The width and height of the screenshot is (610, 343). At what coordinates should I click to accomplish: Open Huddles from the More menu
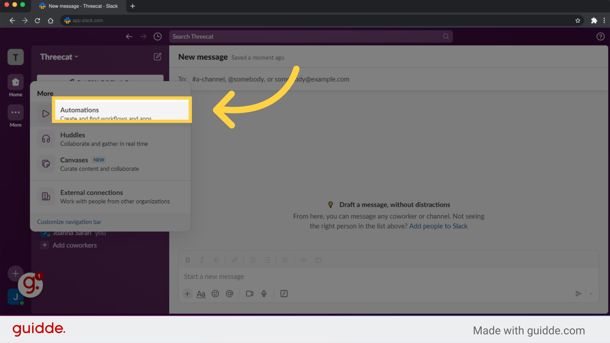(x=110, y=139)
